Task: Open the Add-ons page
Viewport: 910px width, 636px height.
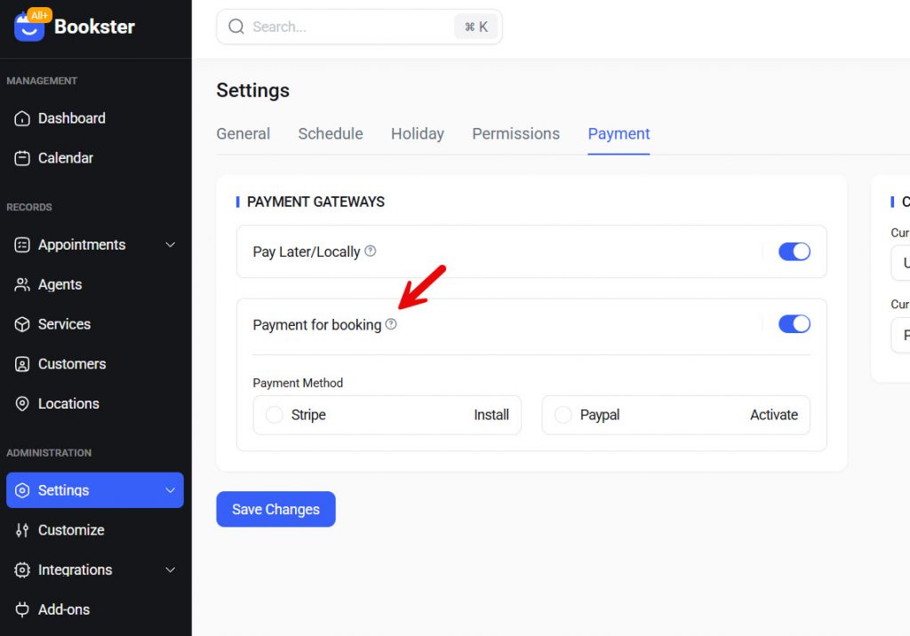Action: [x=64, y=609]
